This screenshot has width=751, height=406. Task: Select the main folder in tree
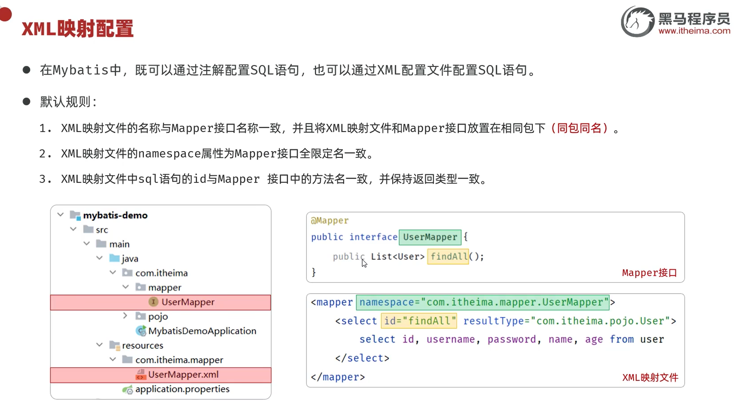pyautogui.click(x=119, y=244)
